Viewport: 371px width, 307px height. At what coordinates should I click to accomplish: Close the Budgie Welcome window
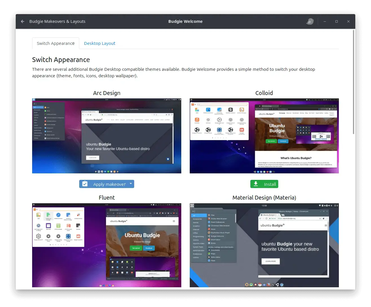point(348,21)
